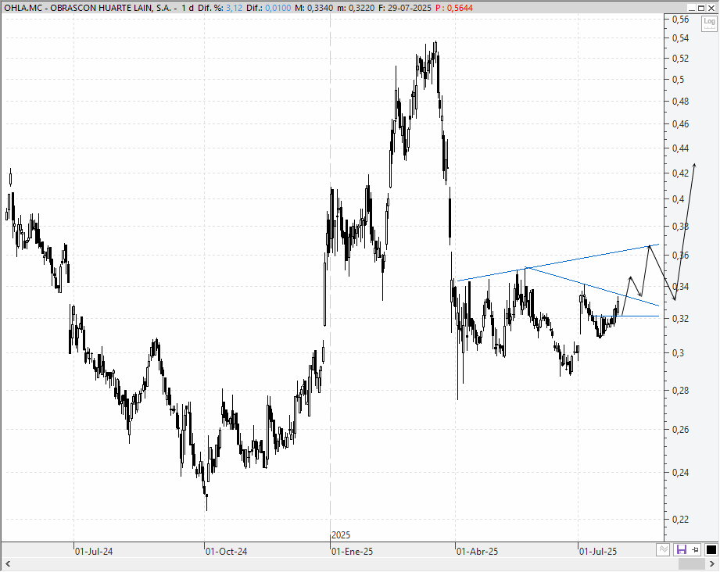Click the date F: 29-07-2025
This screenshot has width=720, height=572.
(x=405, y=8)
